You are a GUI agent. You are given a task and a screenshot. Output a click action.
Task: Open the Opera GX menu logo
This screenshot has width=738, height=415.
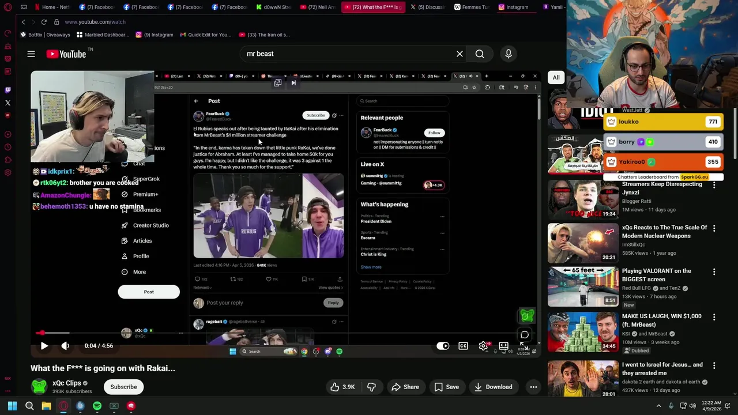(7, 7)
